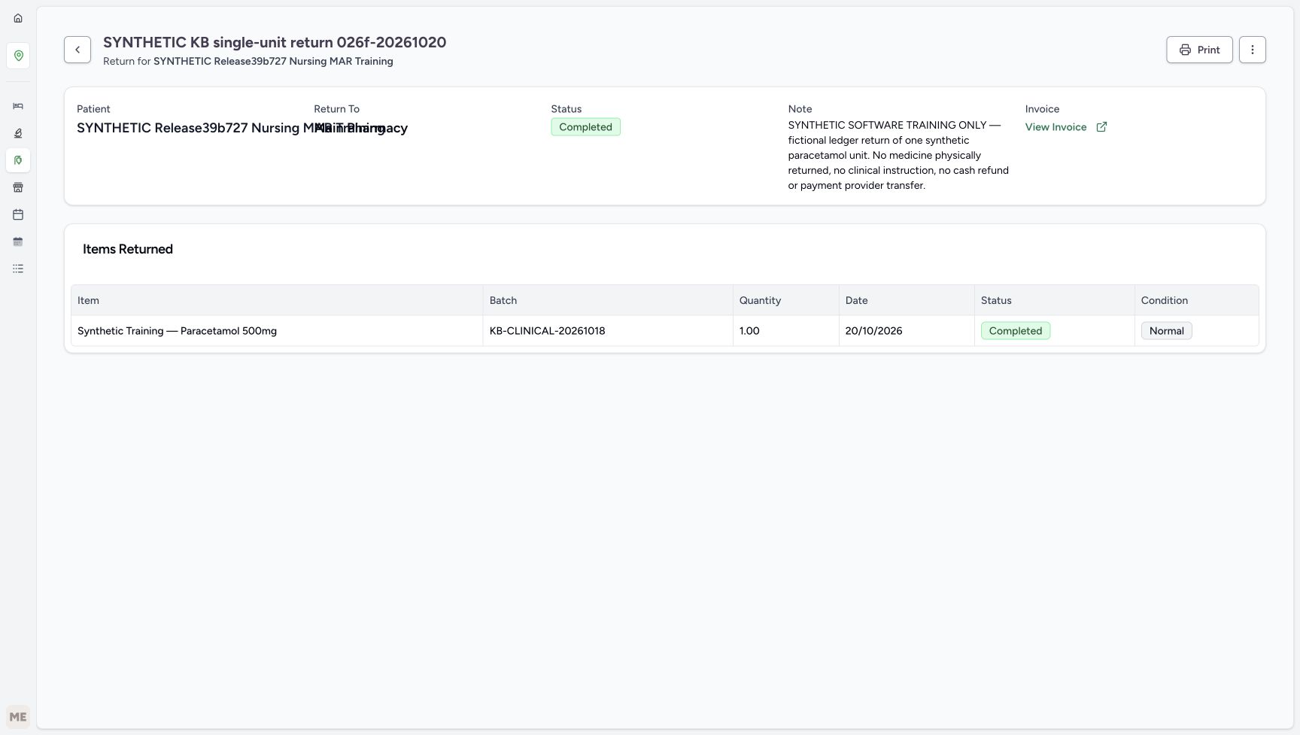The image size is (1300, 735).
Task: Click the Invoice label
Action: [x=1042, y=109]
